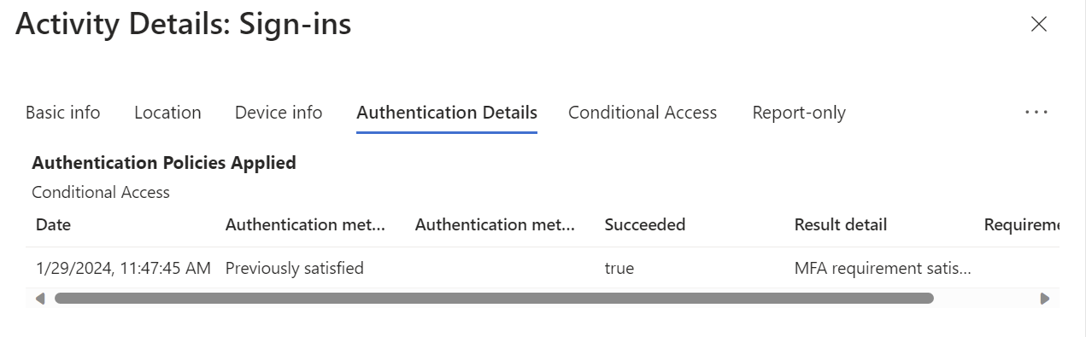Click the horizontal scrollbar thumb

pos(494,299)
